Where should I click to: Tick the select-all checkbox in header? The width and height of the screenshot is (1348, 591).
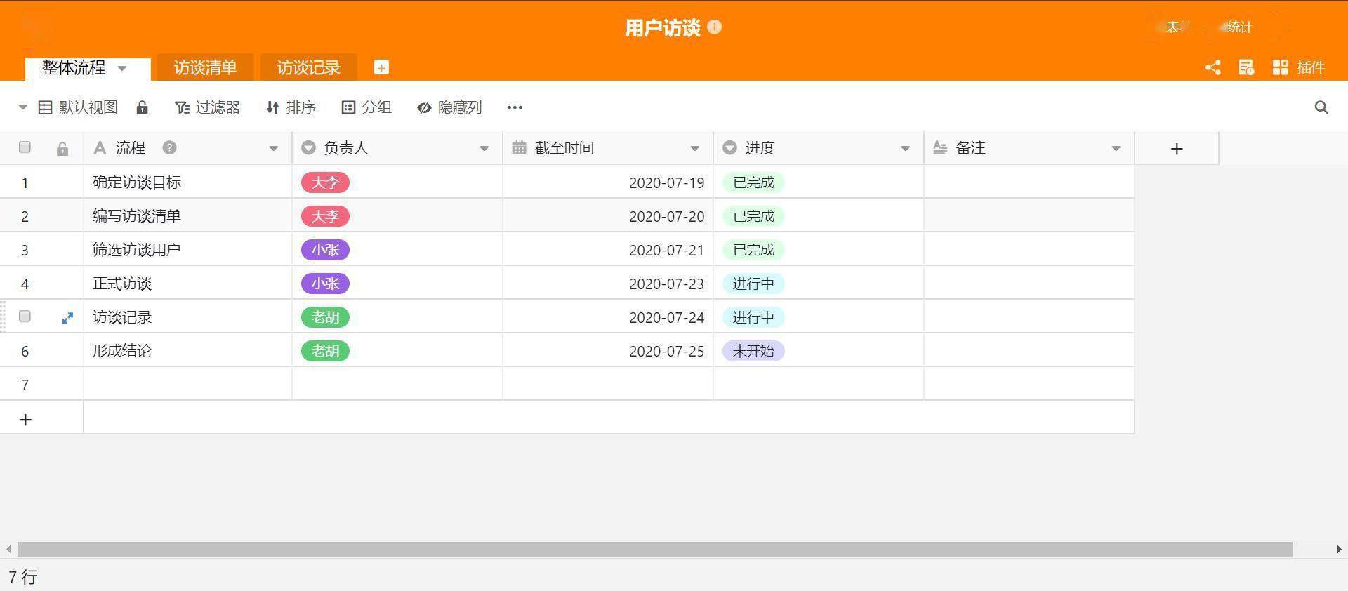25,147
